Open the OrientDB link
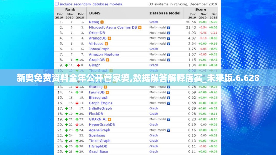The width and height of the screenshot is (276, 155). 97,33
